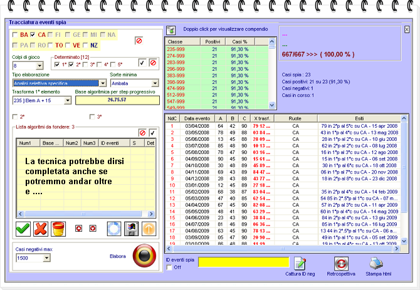Check the BA wheel checkbox
420x290 pixels.
tap(15, 35)
